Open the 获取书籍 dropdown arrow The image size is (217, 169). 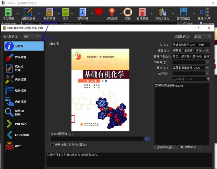[92, 14]
